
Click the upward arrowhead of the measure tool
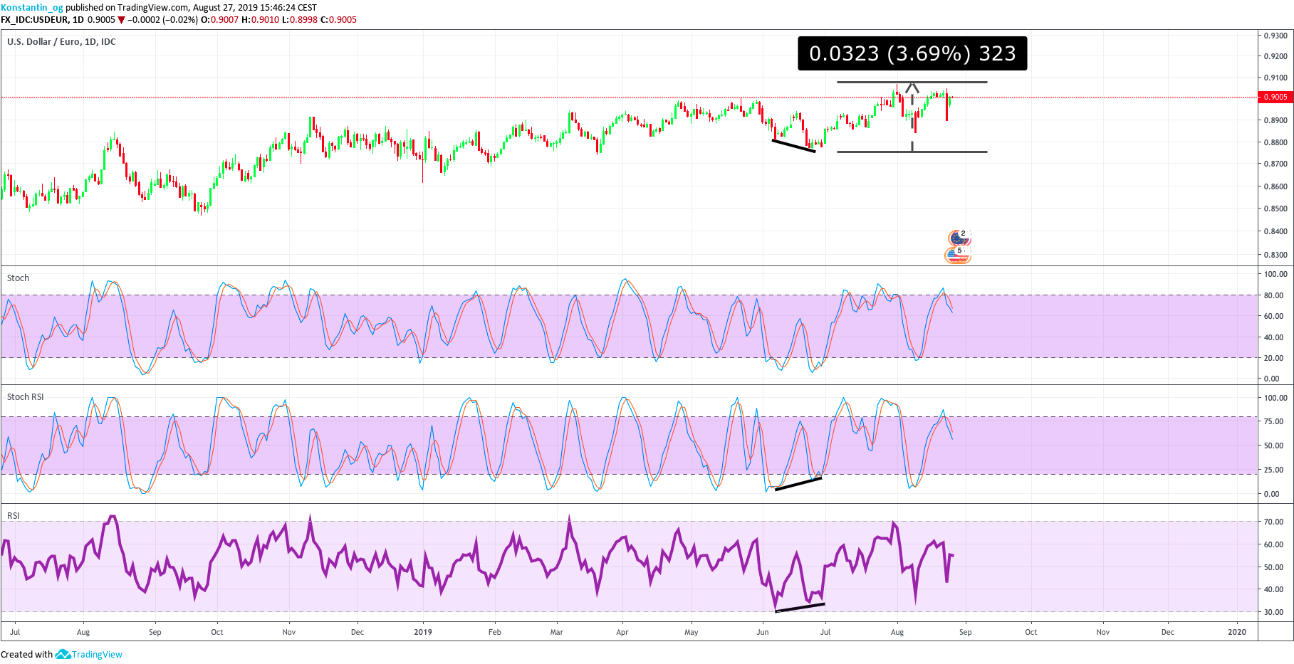point(912,88)
